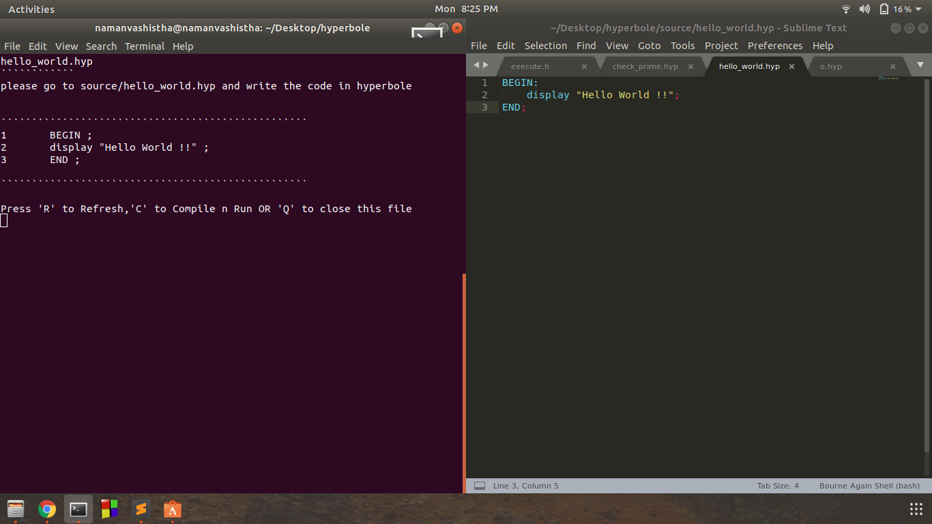Click the display keyword in Sublime editor

tap(547, 95)
